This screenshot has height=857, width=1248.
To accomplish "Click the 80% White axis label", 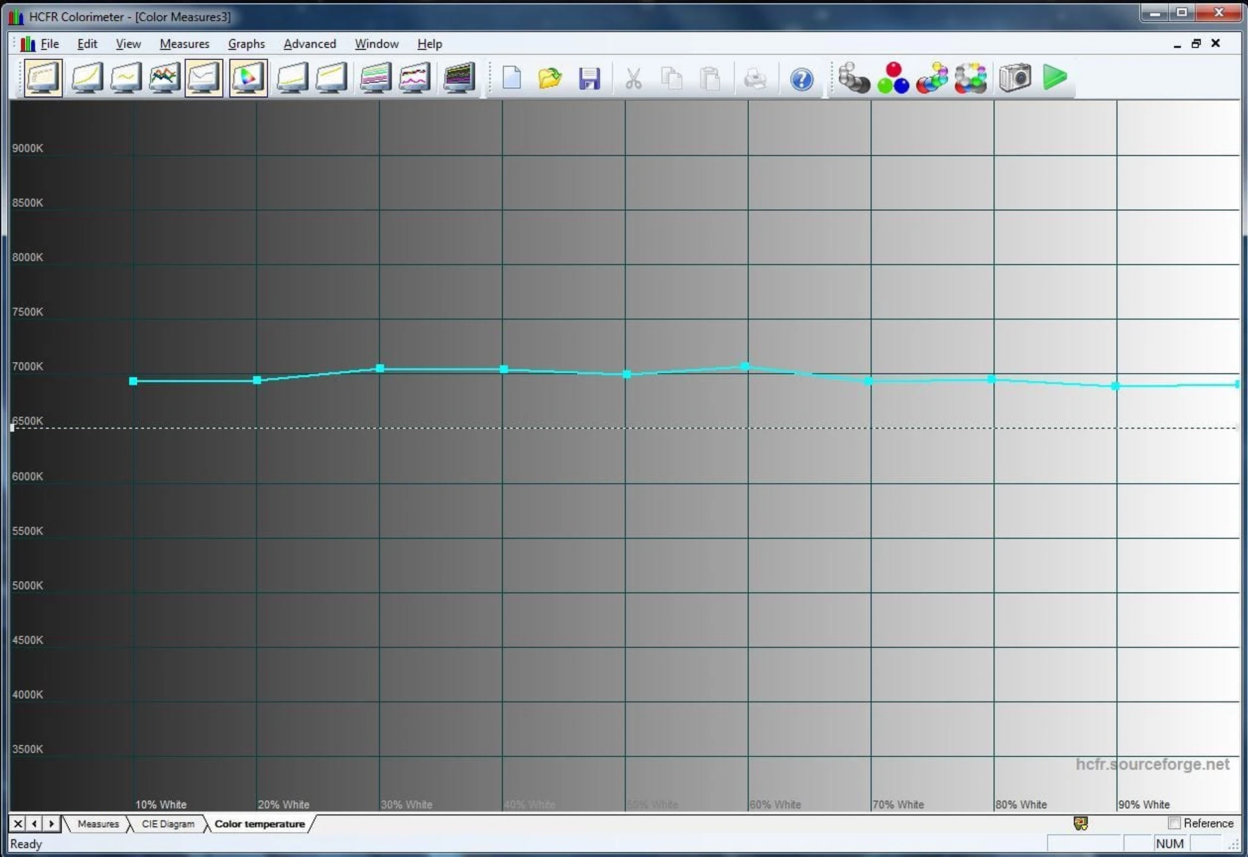I will coord(1021,804).
